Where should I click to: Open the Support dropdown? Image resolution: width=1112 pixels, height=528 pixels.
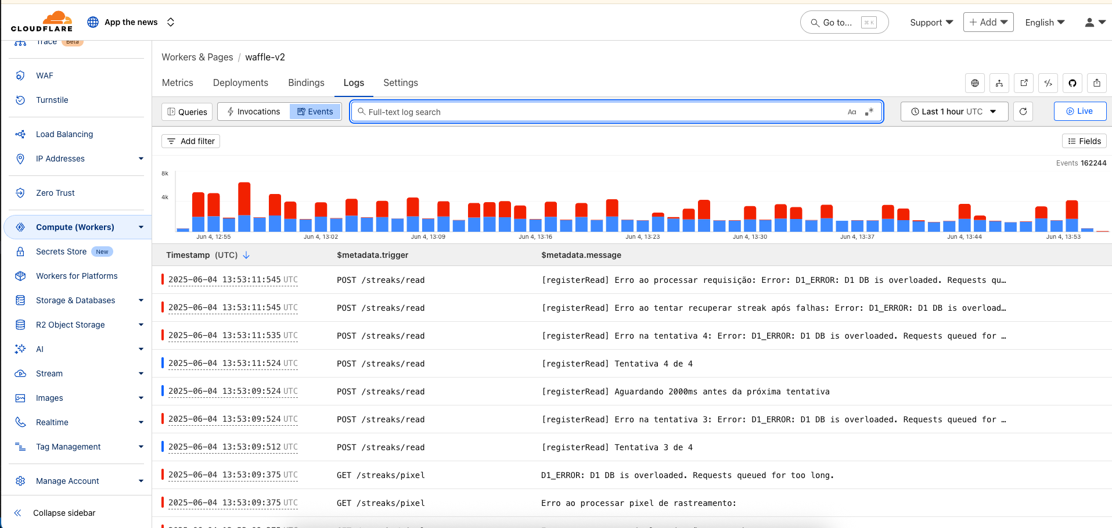click(x=931, y=22)
